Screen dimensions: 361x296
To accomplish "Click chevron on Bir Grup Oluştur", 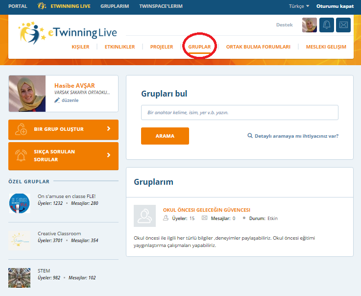I will click(x=109, y=129).
